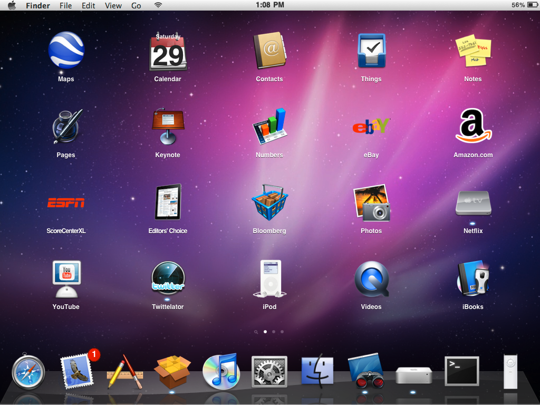Screen dimensions: 540x405
Task: Open the Notes sticky notes icon
Action: tap(473, 50)
